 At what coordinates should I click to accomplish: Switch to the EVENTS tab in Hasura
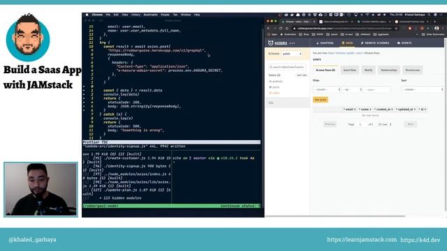(404, 43)
